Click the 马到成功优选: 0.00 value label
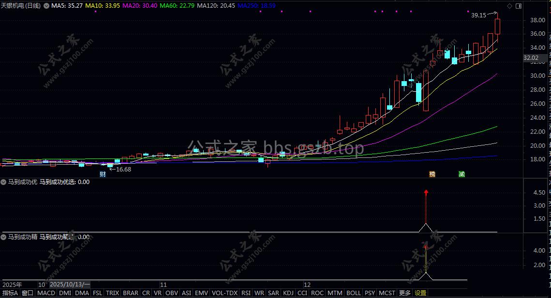 (64, 182)
